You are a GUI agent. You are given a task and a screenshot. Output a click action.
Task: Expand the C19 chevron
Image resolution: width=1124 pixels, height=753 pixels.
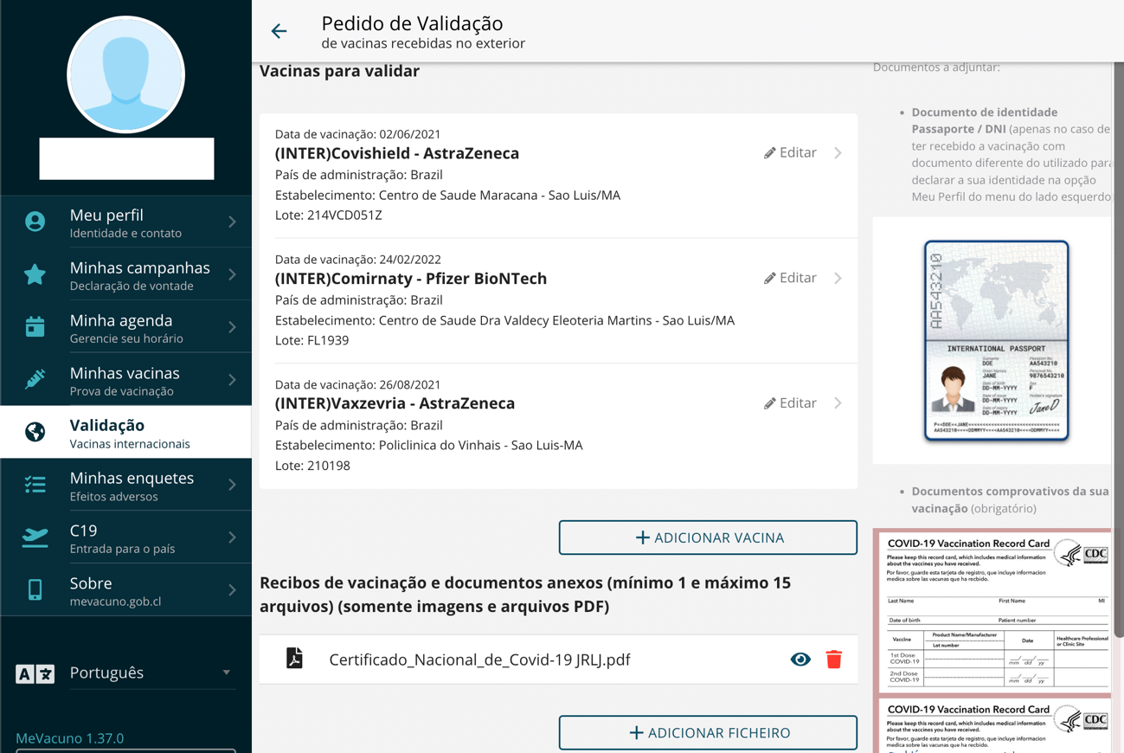point(232,537)
